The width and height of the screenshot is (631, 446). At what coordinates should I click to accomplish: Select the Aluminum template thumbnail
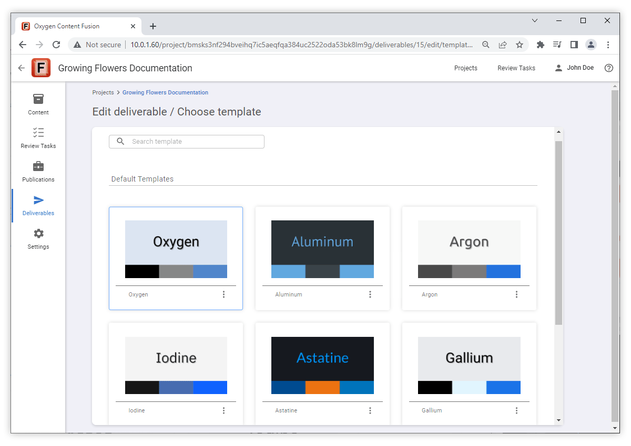(322, 249)
